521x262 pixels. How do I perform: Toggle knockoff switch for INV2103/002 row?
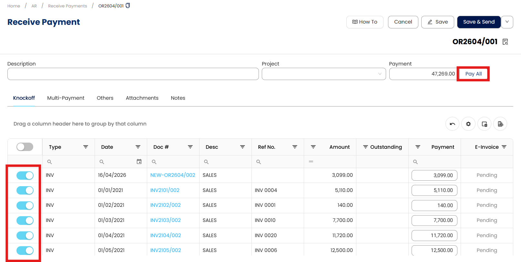point(25,220)
